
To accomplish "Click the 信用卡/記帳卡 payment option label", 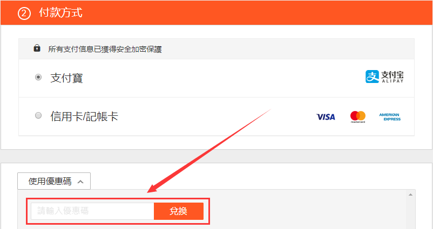I will pos(84,116).
